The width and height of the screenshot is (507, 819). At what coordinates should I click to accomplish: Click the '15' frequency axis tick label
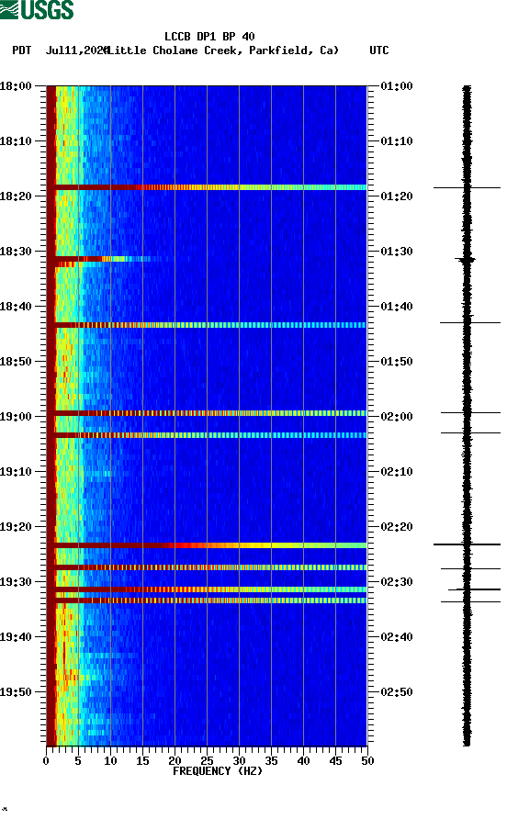point(142,761)
